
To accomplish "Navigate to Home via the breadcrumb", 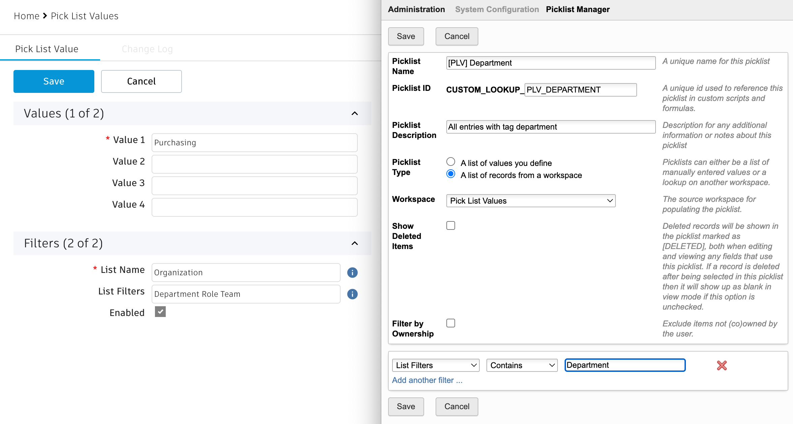I will coord(26,15).
